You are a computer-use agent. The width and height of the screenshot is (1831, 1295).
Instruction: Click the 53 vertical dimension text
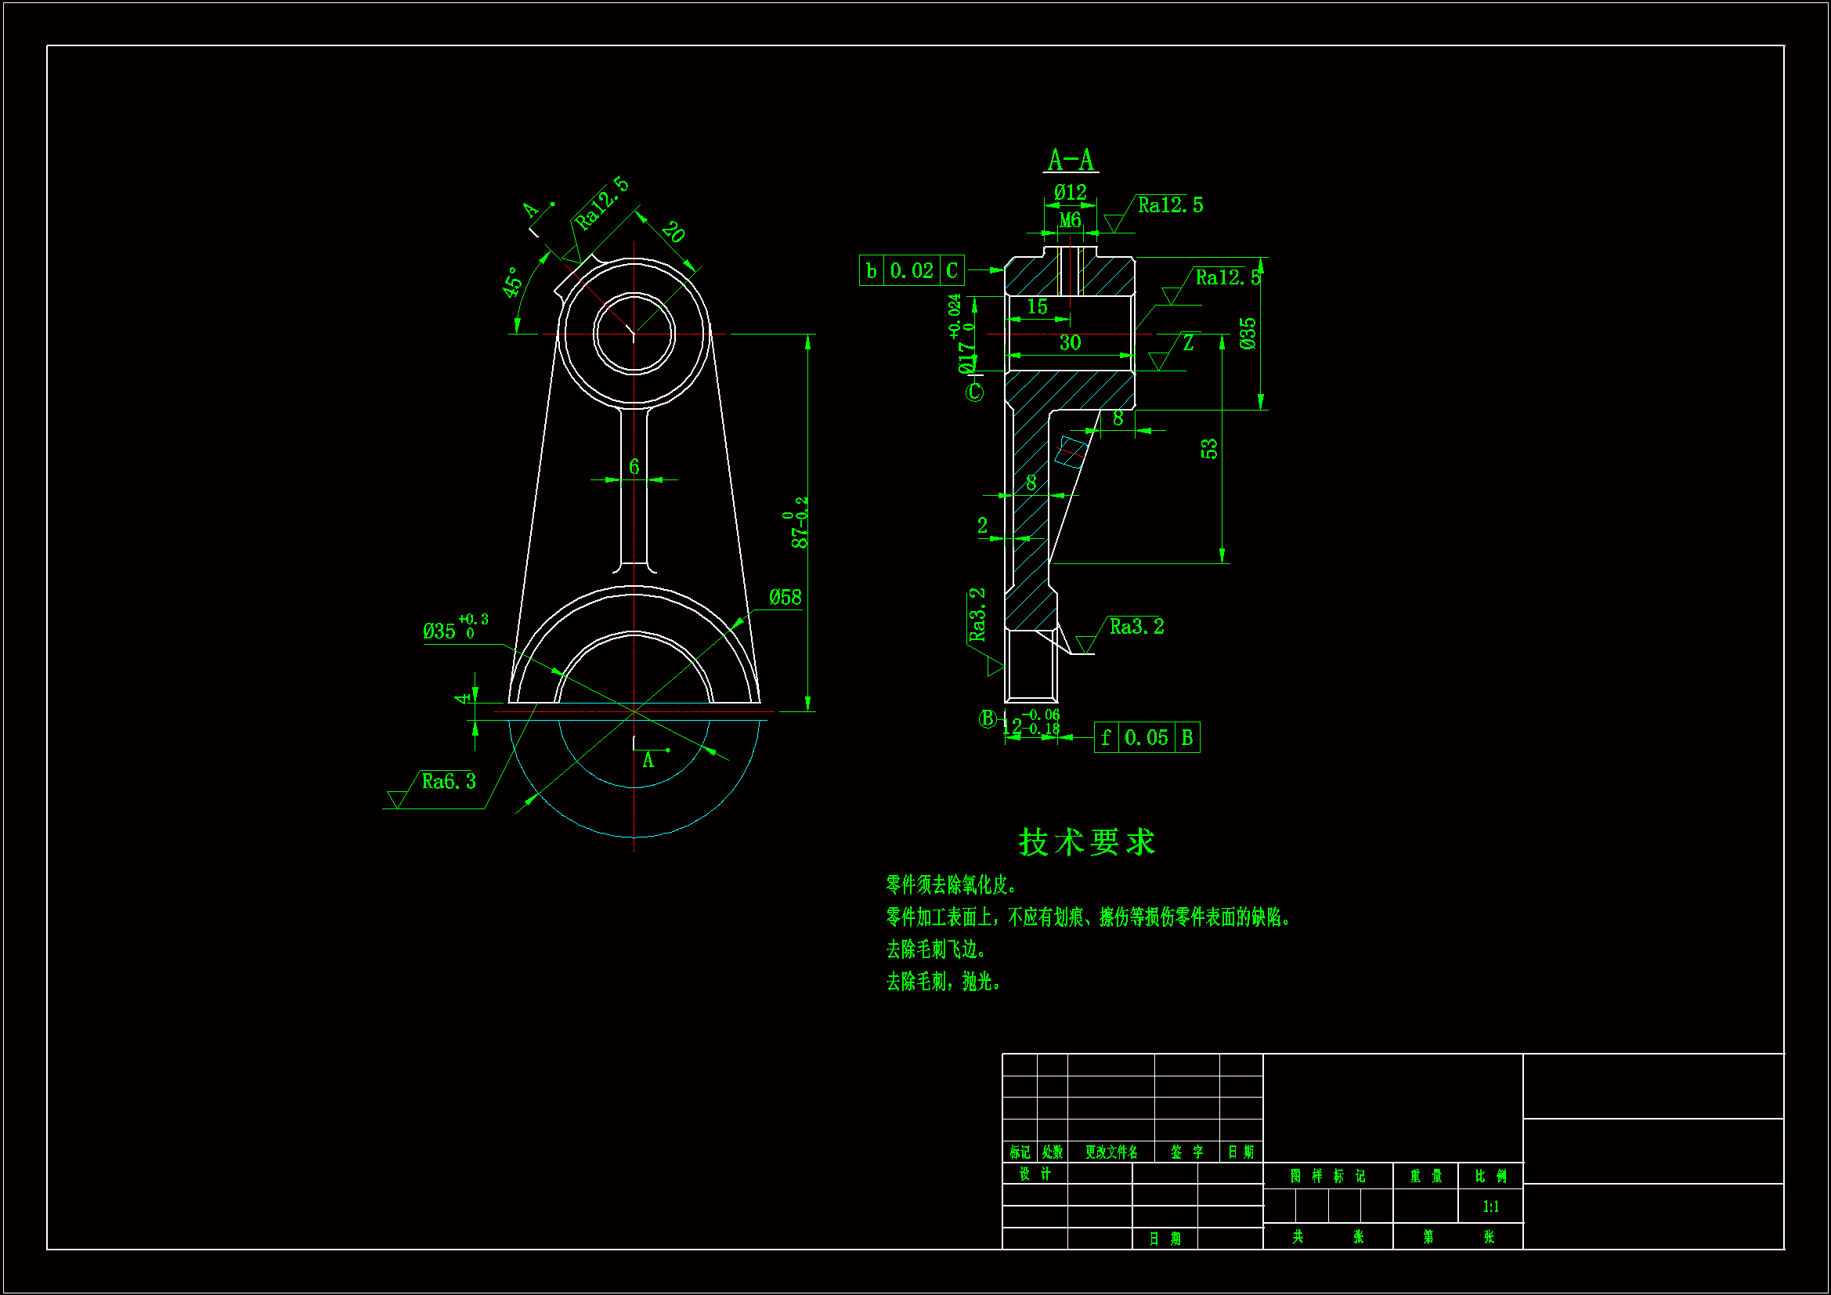(1210, 448)
